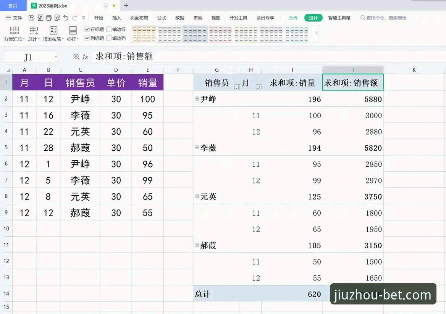Click the zoom magnifier beside fx

(x=76, y=56)
